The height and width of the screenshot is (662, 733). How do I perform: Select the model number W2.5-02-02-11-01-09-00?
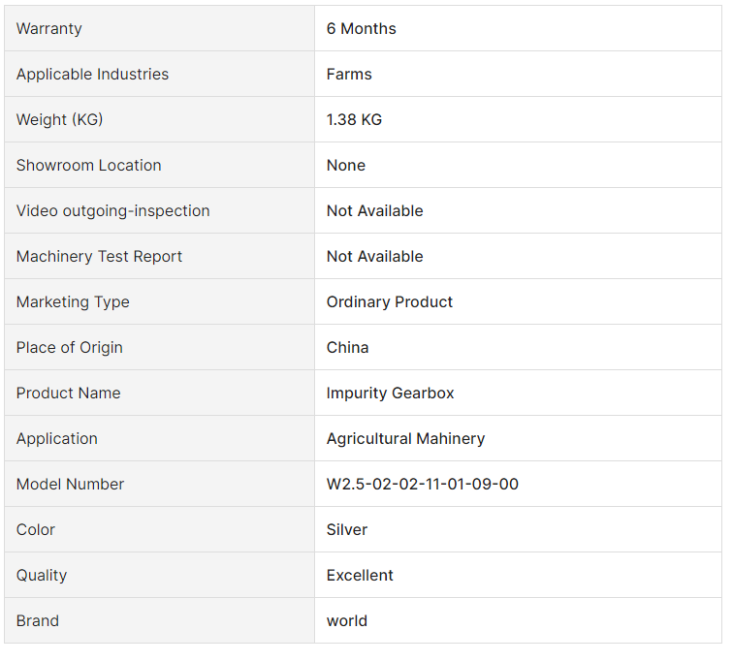(x=422, y=485)
